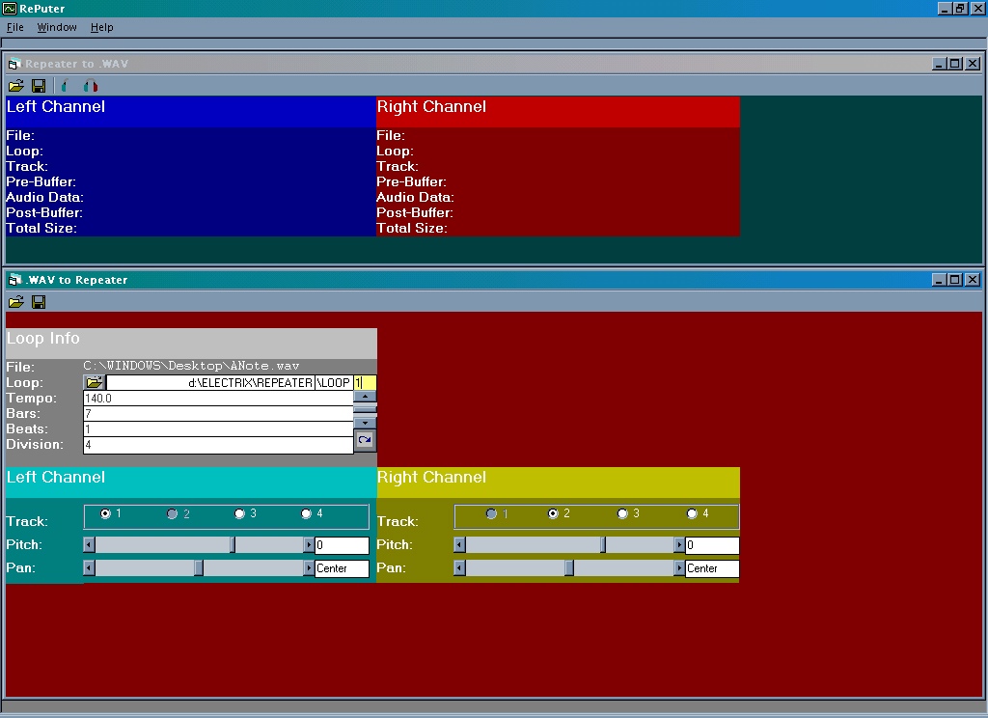
Task: Browse the loop destination with the small folder icon
Action: click(x=94, y=382)
